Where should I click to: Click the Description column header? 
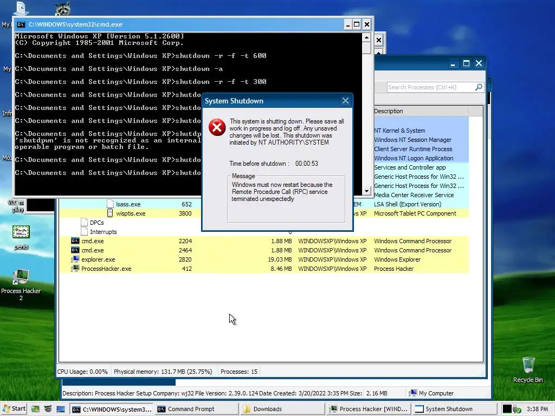421,111
